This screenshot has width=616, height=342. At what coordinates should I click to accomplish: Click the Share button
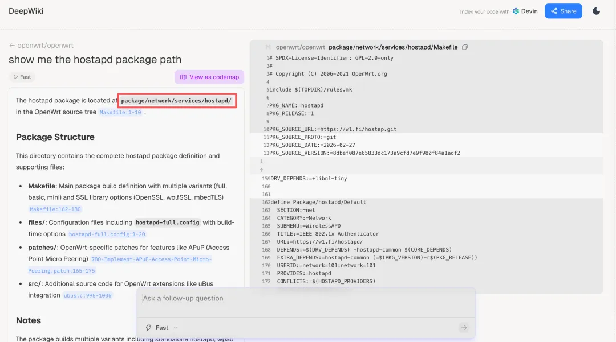coord(563,11)
